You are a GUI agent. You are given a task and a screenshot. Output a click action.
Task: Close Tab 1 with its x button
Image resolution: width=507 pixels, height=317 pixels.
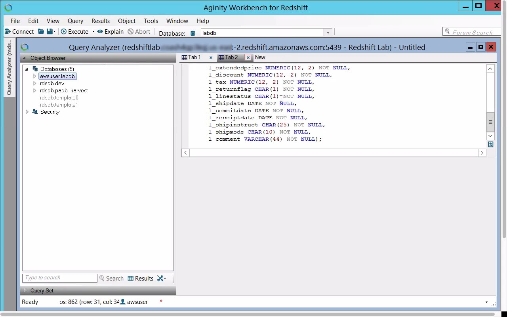(x=211, y=57)
